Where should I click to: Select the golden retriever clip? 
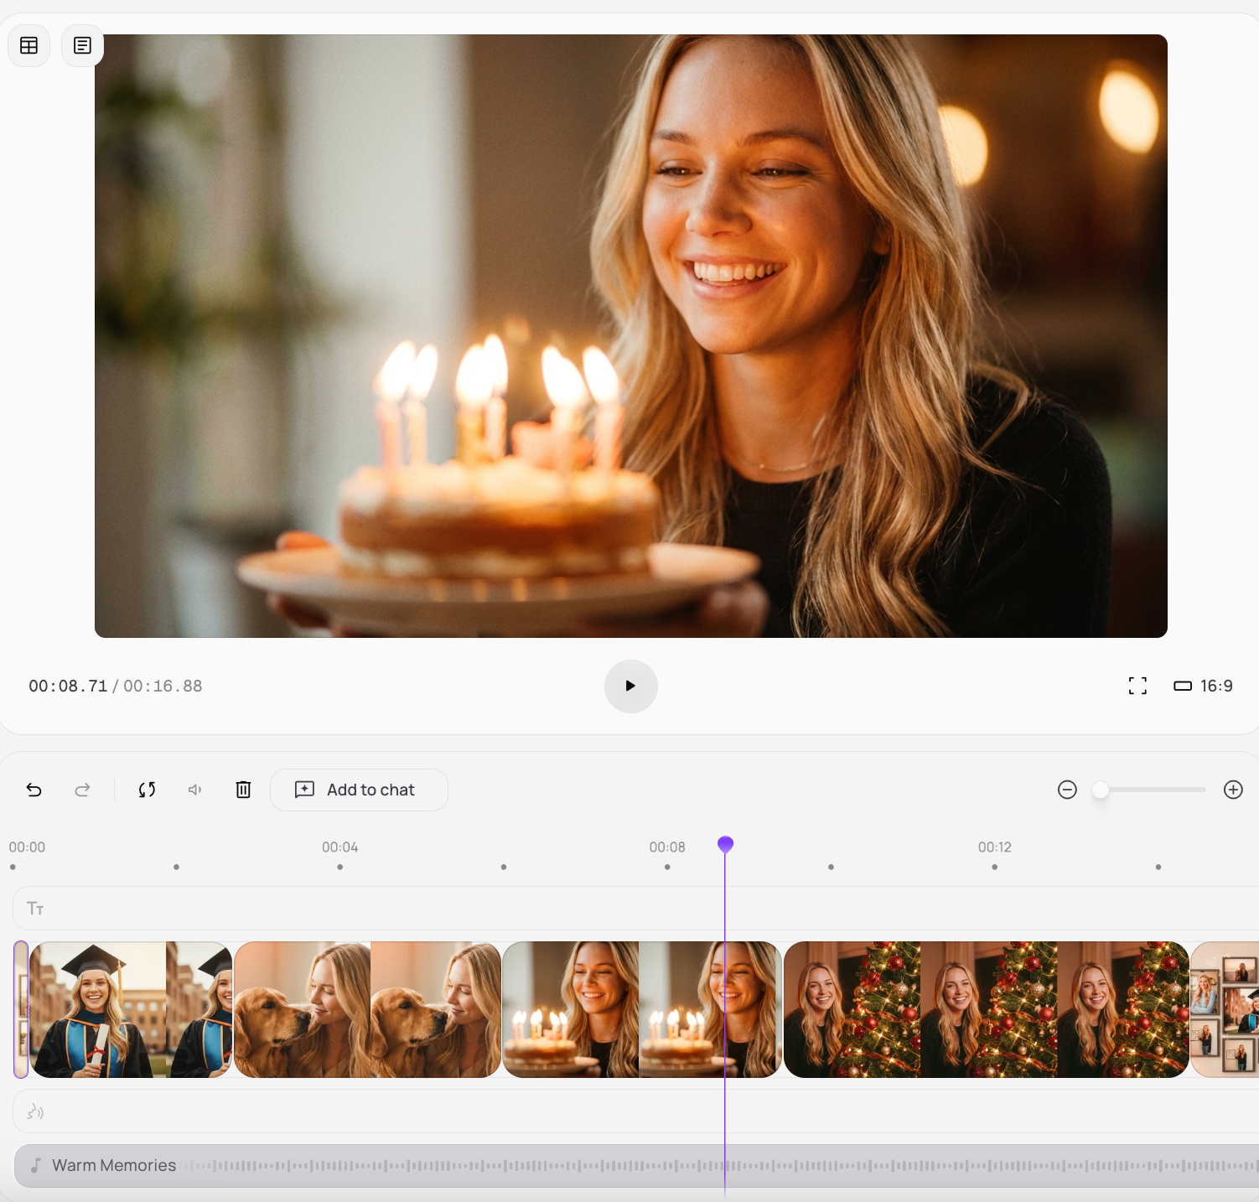click(x=367, y=1009)
